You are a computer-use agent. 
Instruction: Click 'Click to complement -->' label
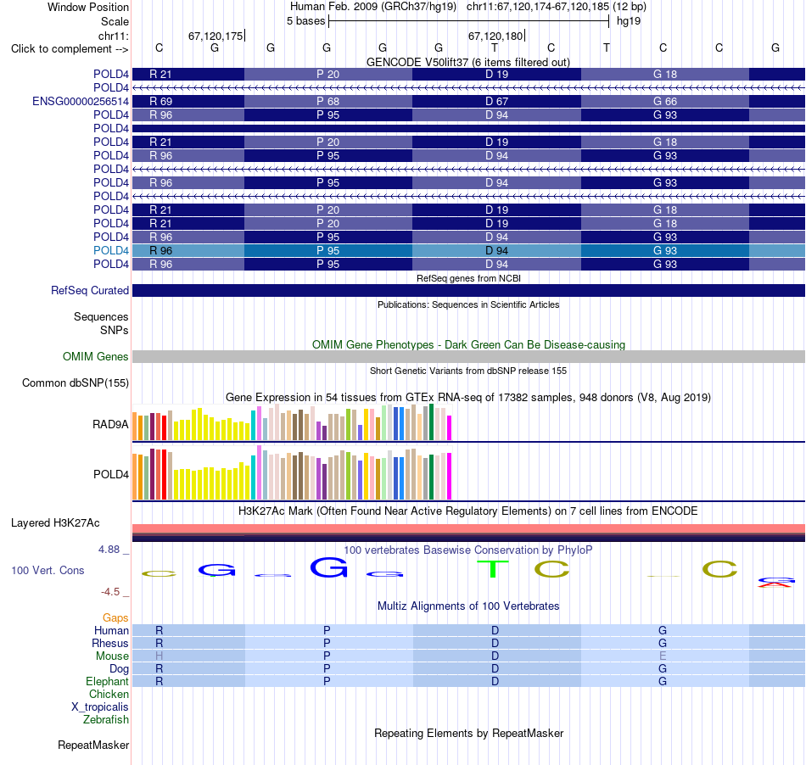[x=70, y=49]
